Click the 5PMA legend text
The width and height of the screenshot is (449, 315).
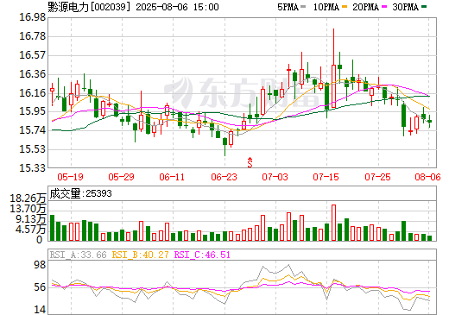pyautogui.click(x=288, y=7)
